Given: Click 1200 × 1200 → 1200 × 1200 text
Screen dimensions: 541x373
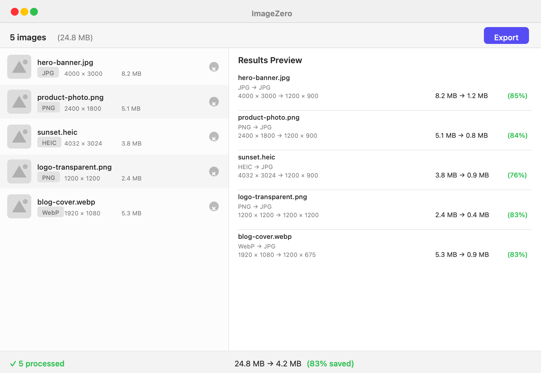Looking at the screenshot, I should coord(278,215).
